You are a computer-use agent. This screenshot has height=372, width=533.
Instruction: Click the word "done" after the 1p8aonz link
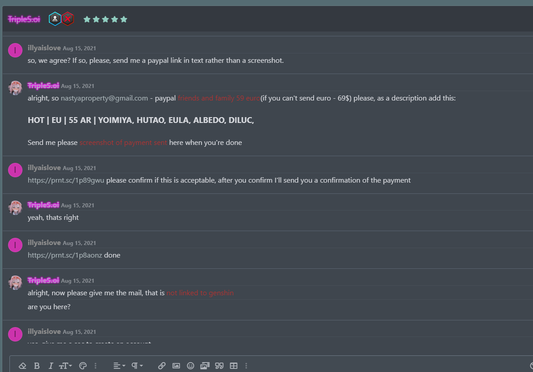(x=112, y=255)
